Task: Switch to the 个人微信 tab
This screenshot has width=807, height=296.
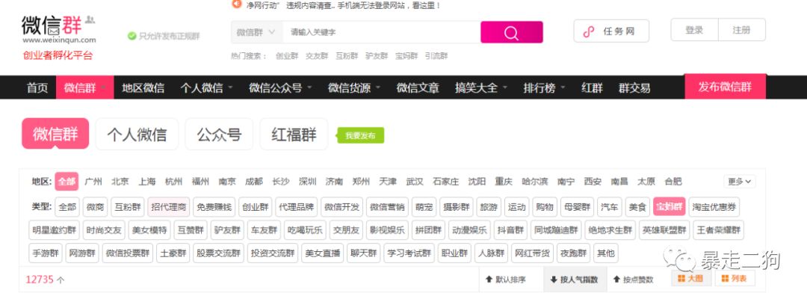Action: (x=137, y=135)
